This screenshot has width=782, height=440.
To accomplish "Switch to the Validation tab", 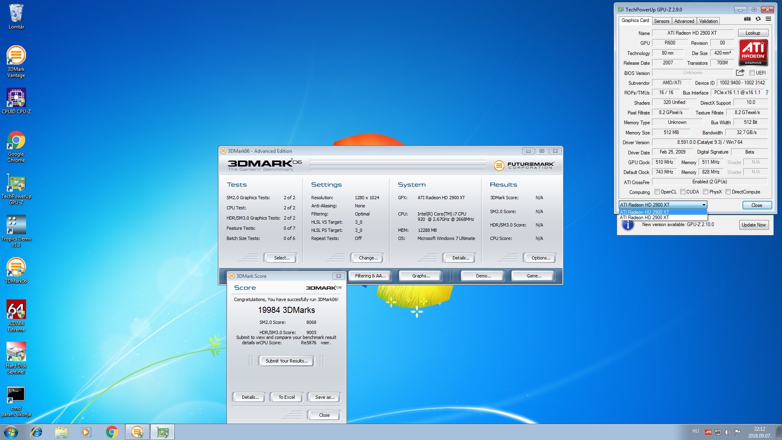I will coord(708,21).
